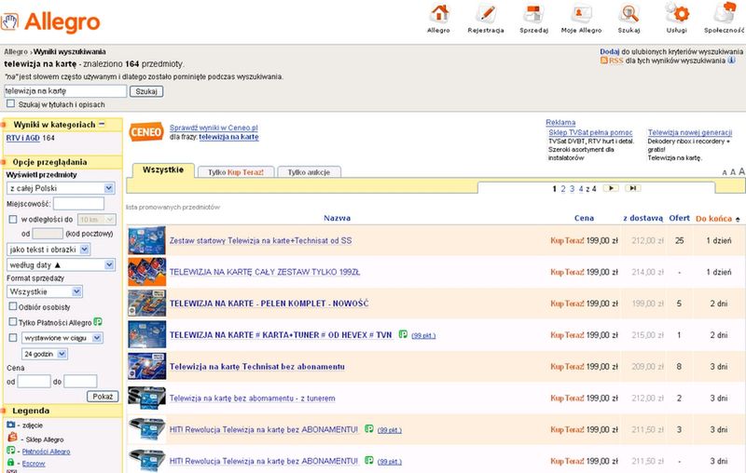Open thumbnail of CAŁY ZESTAW TYLKO 199ZŁ listing
The width and height of the screenshot is (746, 473).
point(147,272)
